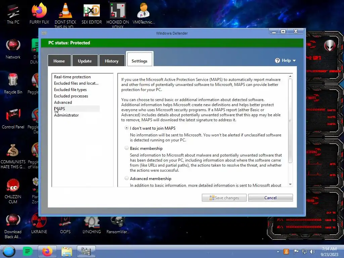
Task: Launch the FURRY FUX Firefox shortcut
Action: [x=39, y=13]
